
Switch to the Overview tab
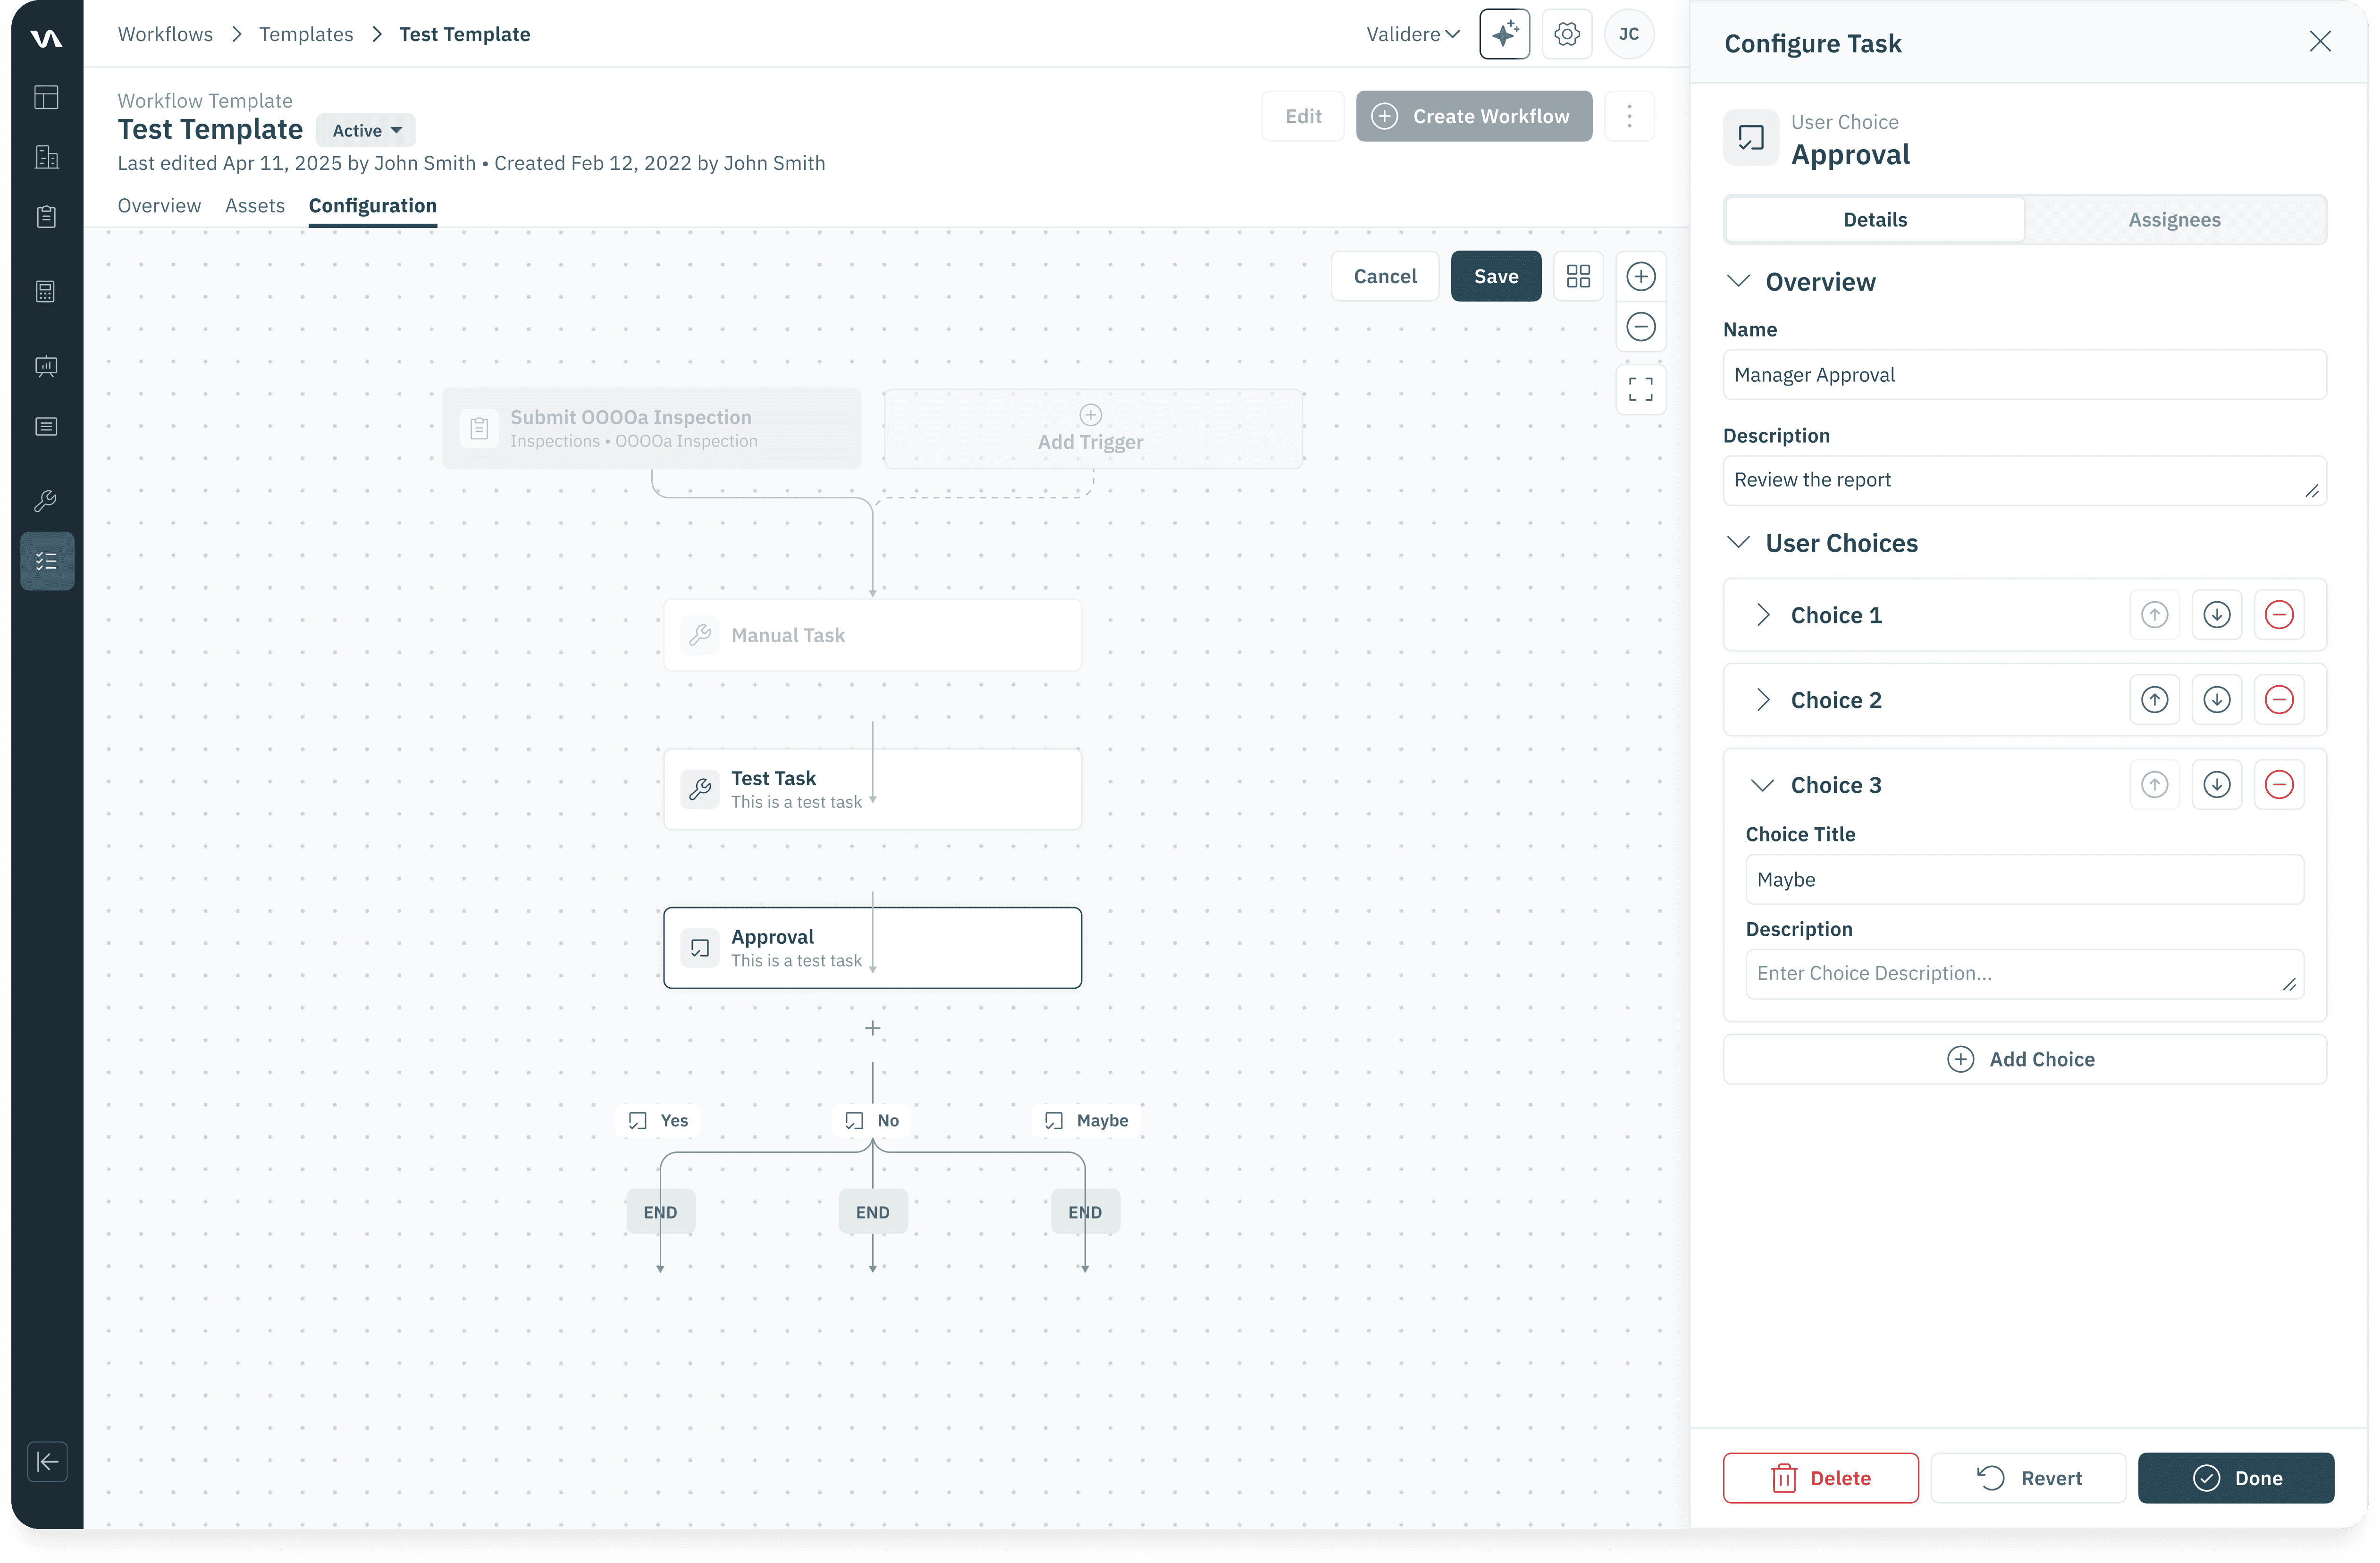[x=159, y=205]
